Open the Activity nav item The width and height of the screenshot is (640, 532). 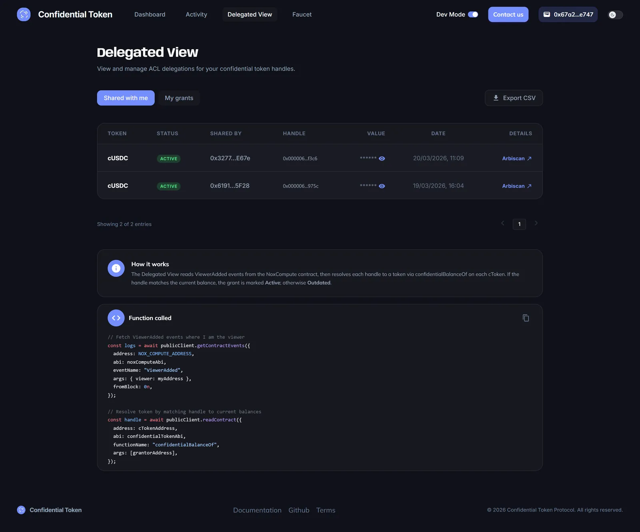(196, 14)
